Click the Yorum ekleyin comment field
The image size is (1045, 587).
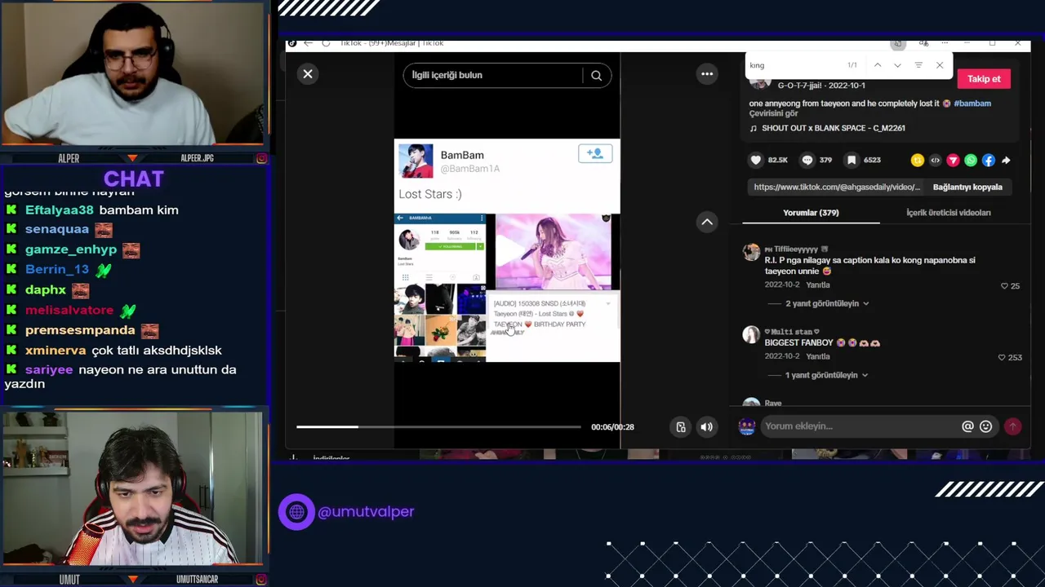(x=859, y=426)
